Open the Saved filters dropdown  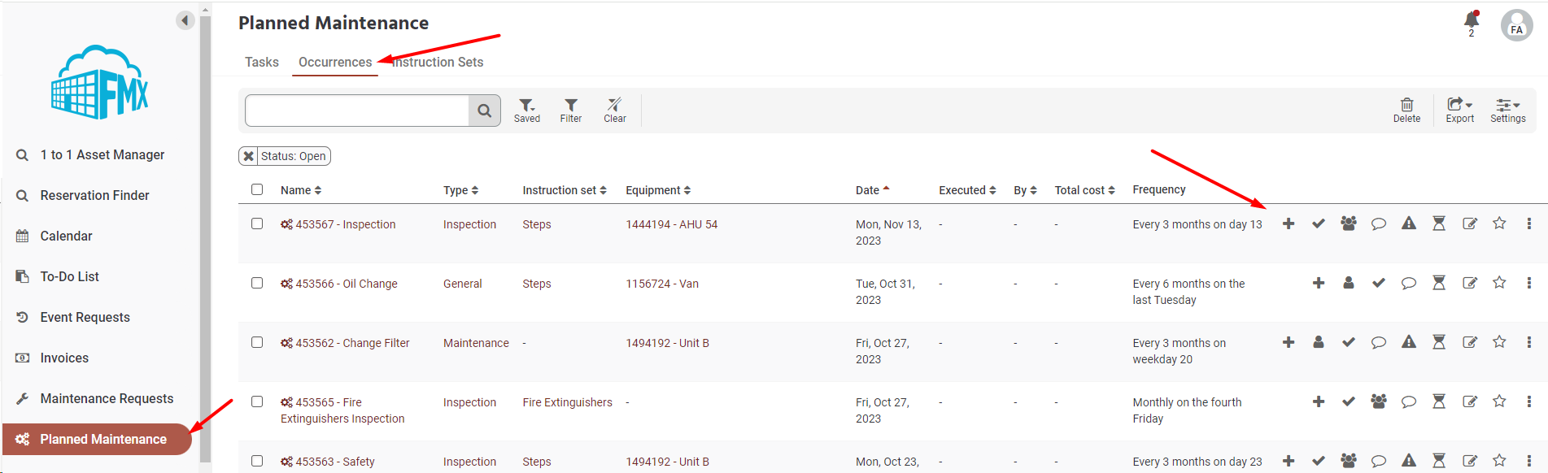[x=527, y=111]
